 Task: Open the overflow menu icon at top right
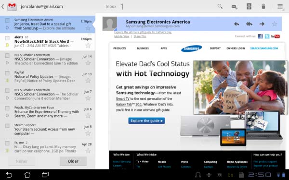(280, 6)
